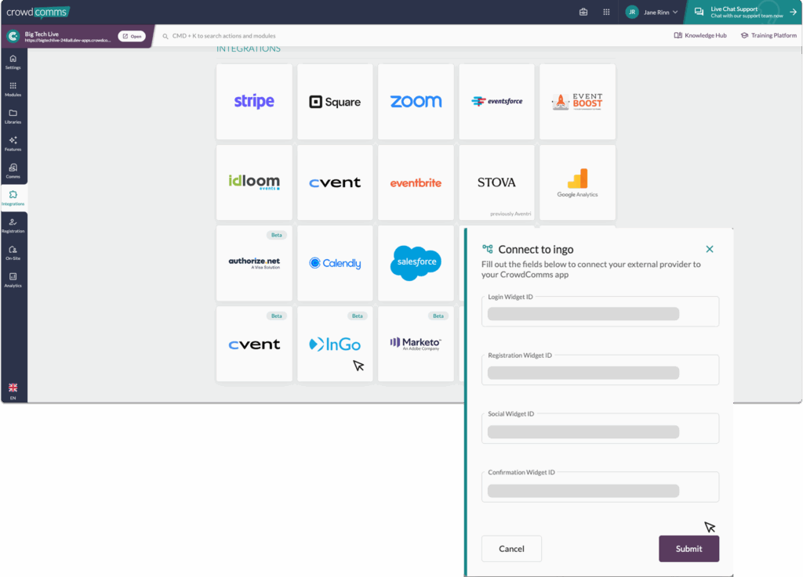Switch language using the EN flag
Screen dimensions: 803x577
click(13, 391)
